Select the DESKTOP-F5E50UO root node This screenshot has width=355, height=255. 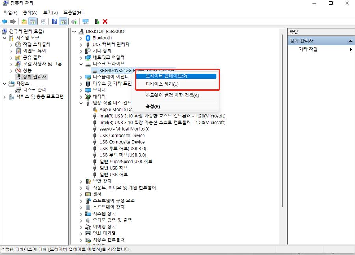tap(104, 31)
